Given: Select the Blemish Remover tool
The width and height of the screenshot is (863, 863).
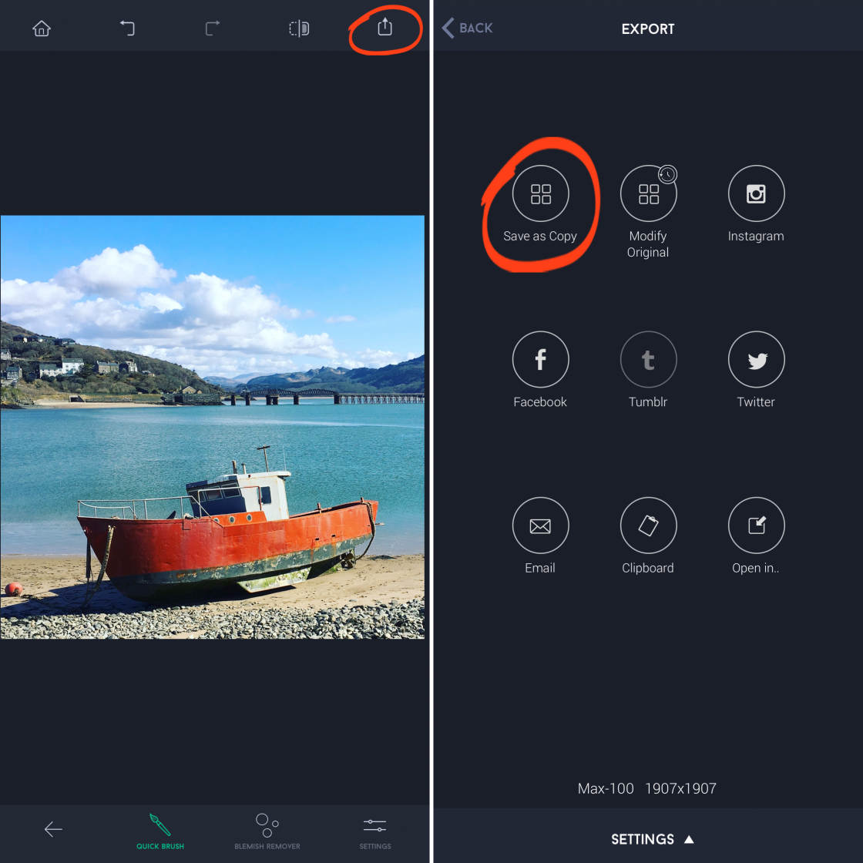Looking at the screenshot, I should (267, 831).
